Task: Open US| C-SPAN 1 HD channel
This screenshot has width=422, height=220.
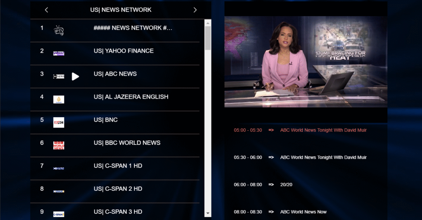Action: 115,169
